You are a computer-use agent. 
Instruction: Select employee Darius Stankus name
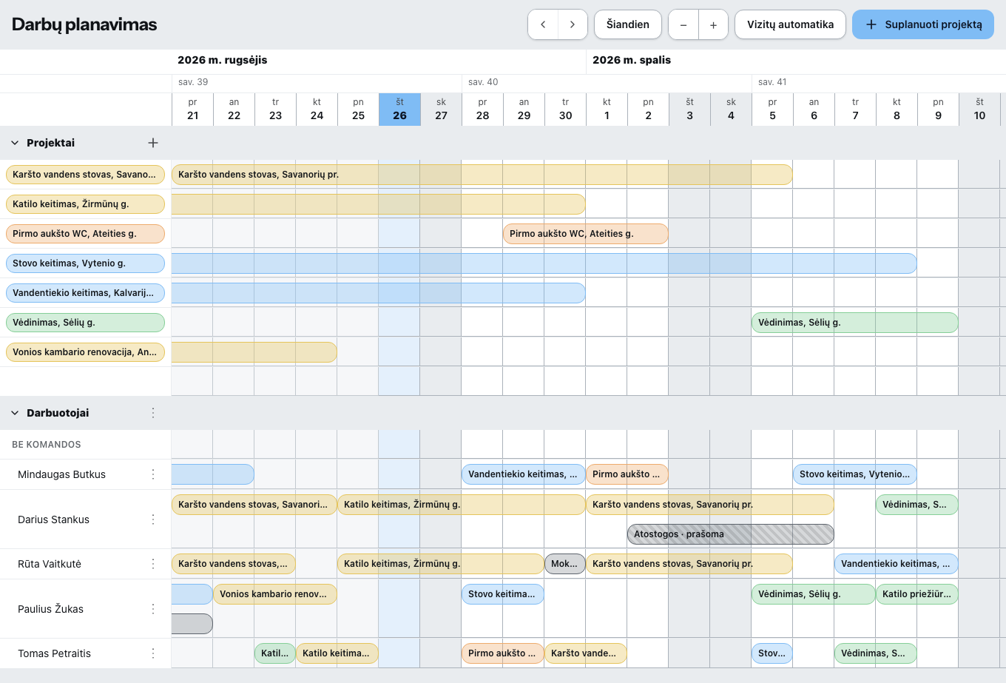point(53,519)
